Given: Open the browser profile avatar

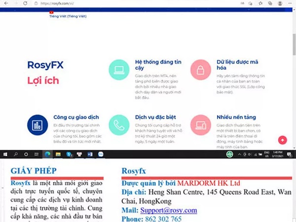Looking at the screenshot, I should (x=280, y=3).
